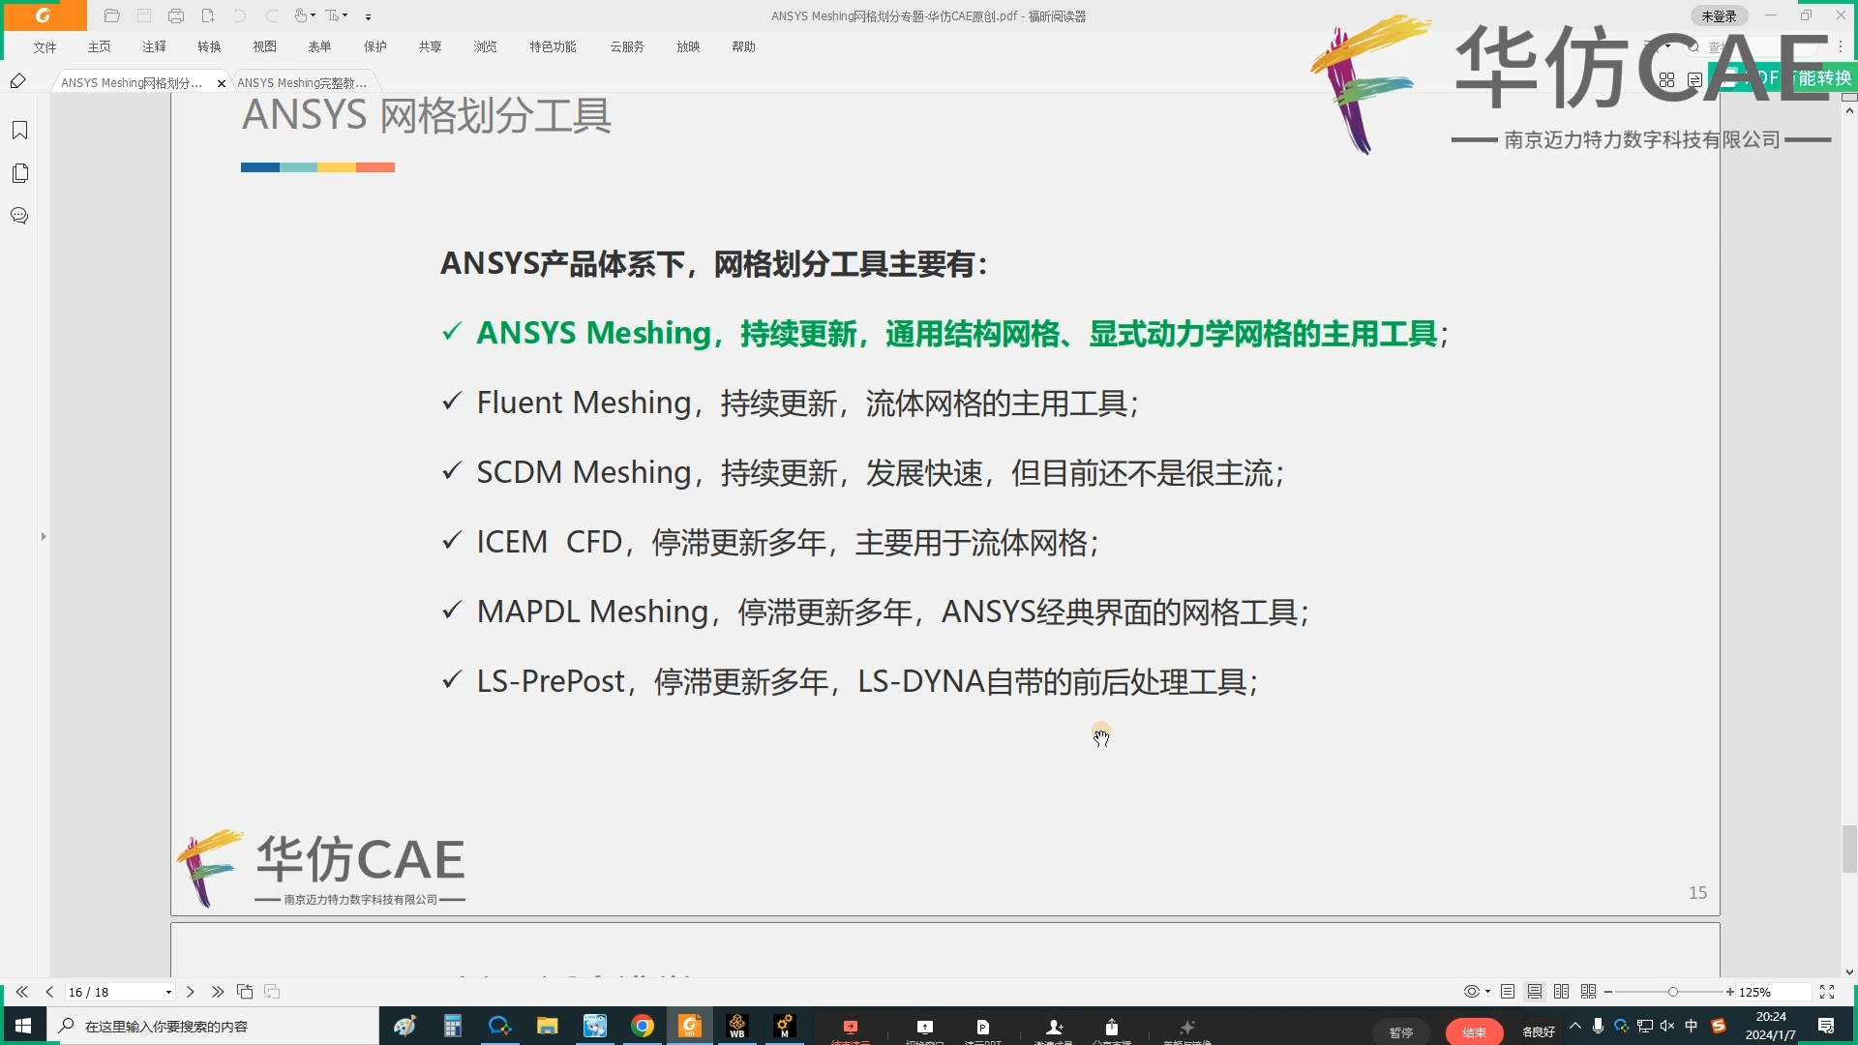
Task: Select facing pages view layout
Action: click(1562, 992)
